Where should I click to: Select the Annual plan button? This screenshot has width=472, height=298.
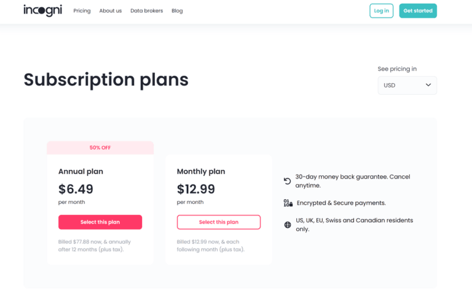[100, 222]
